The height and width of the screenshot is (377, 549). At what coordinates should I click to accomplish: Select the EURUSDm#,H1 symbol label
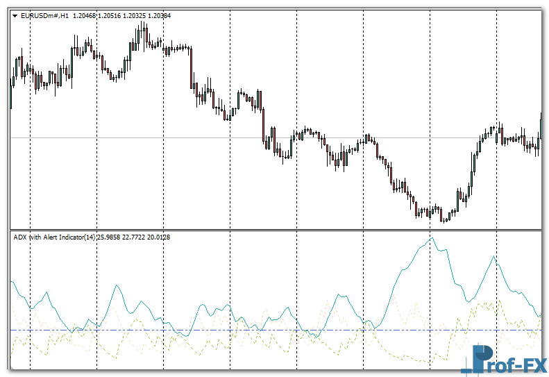click(x=44, y=15)
